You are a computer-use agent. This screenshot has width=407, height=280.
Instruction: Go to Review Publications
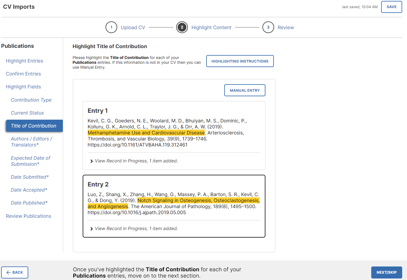(x=28, y=216)
